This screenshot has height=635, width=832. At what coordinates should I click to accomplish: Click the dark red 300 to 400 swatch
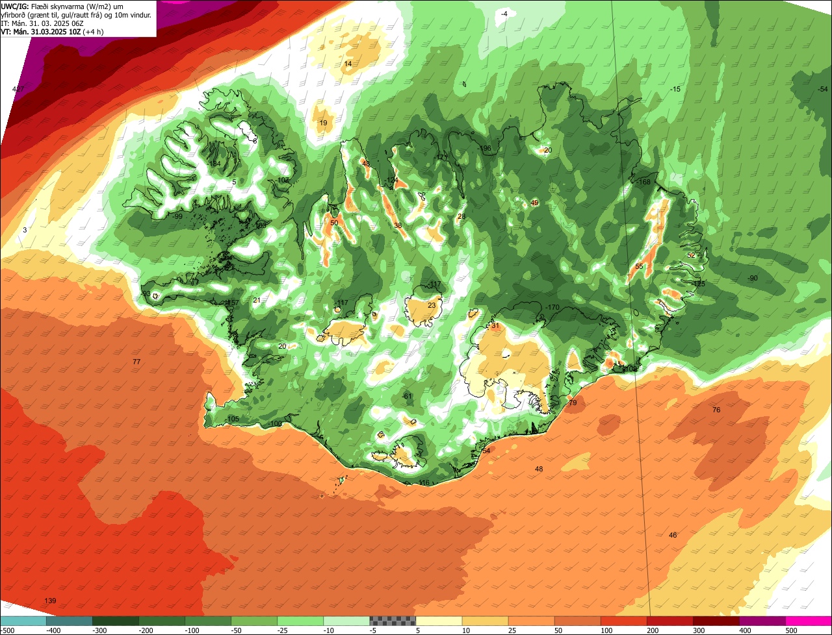(x=716, y=621)
